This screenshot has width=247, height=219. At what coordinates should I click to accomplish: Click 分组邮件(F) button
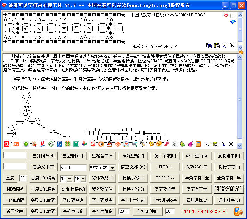(147, 211)
